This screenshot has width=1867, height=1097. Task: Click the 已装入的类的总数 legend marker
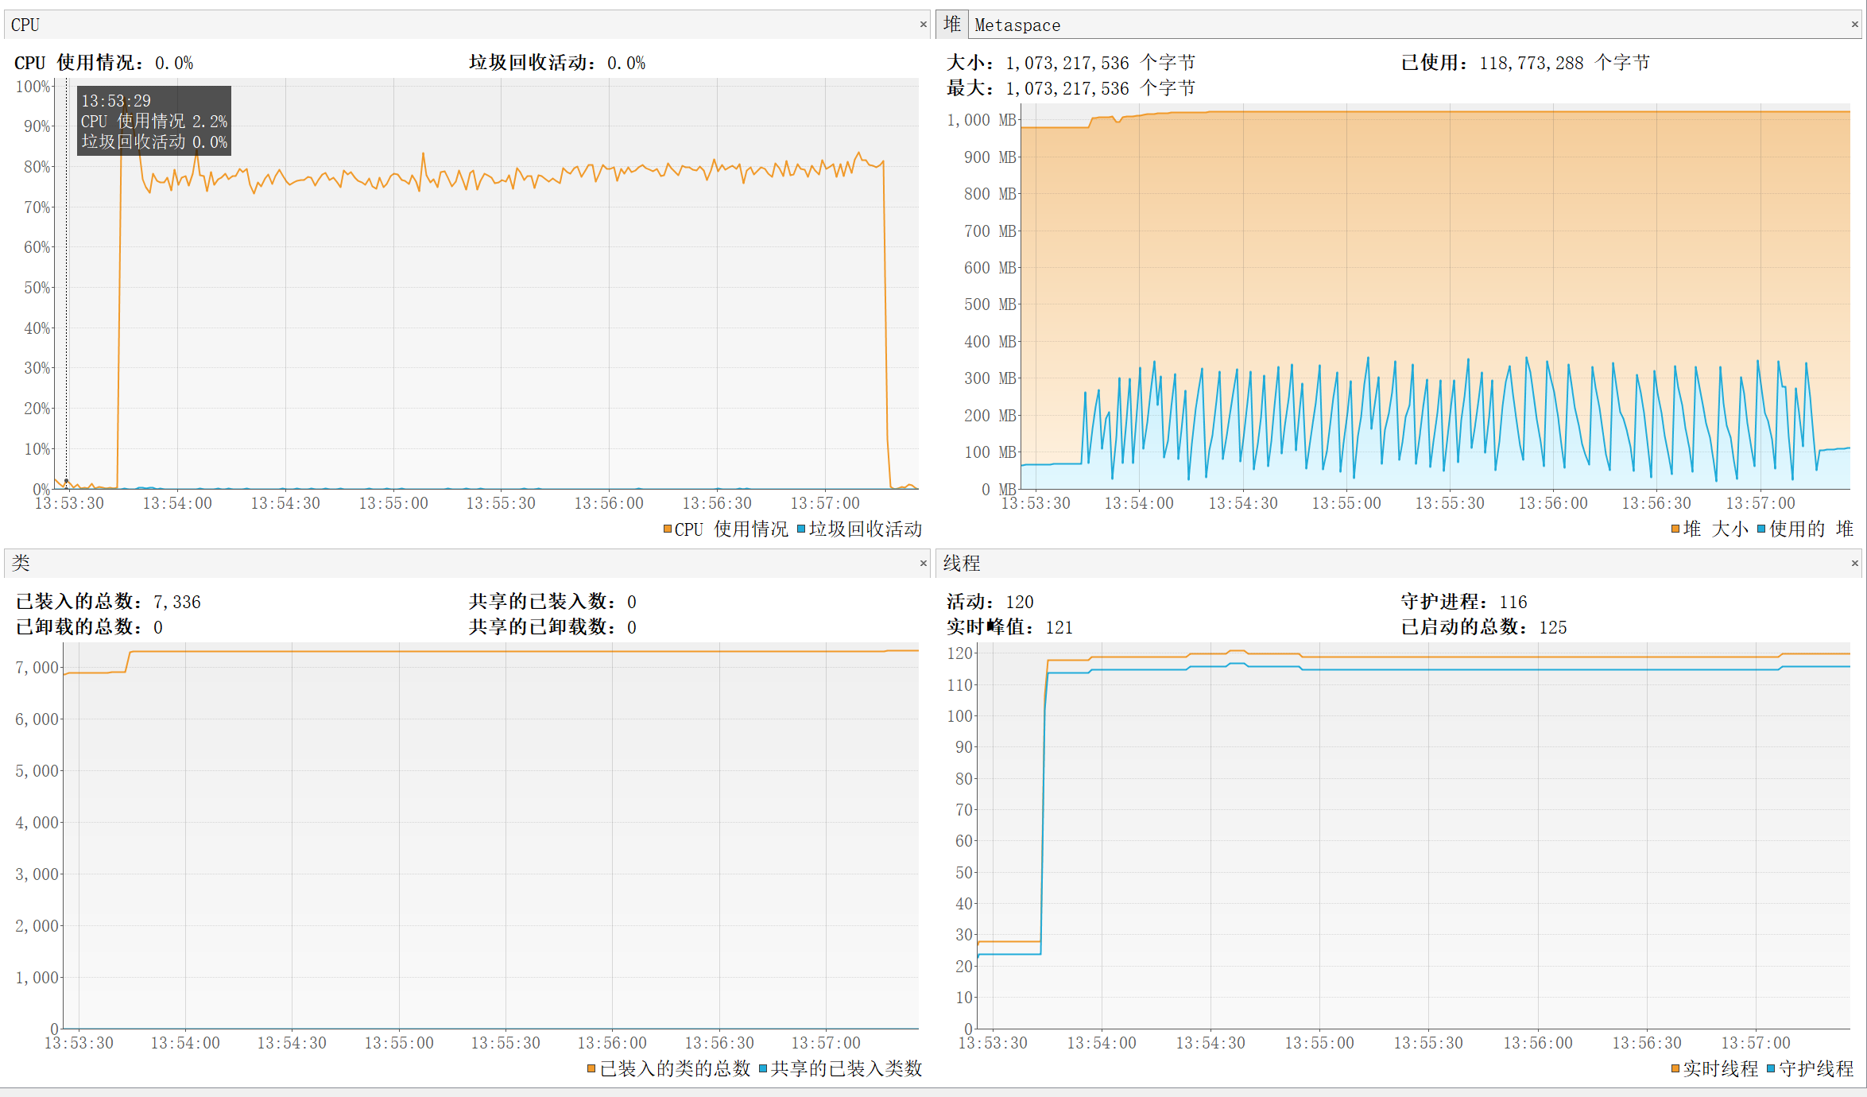click(x=591, y=1068)
